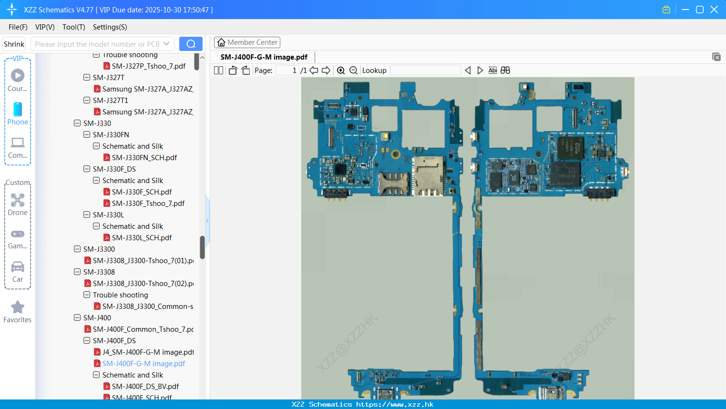Open the Tool(T) menu

pyautogui.click(x=74, y=27)
